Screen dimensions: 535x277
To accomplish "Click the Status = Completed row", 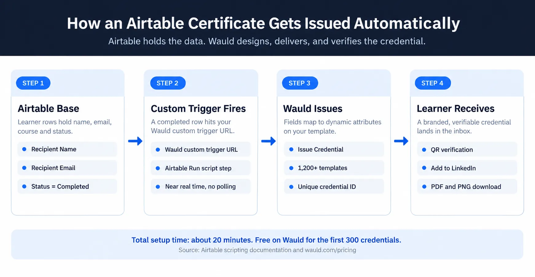I will pos(67,187).
